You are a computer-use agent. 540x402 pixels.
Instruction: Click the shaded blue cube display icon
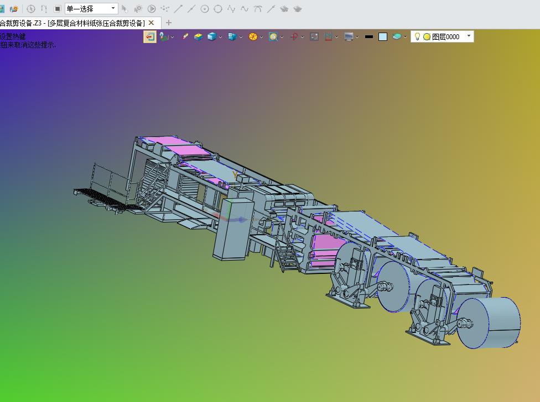click(212, 37)
